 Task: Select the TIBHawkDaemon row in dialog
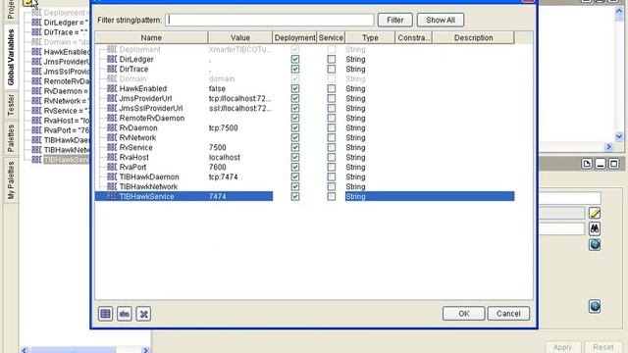pos(304,176)
